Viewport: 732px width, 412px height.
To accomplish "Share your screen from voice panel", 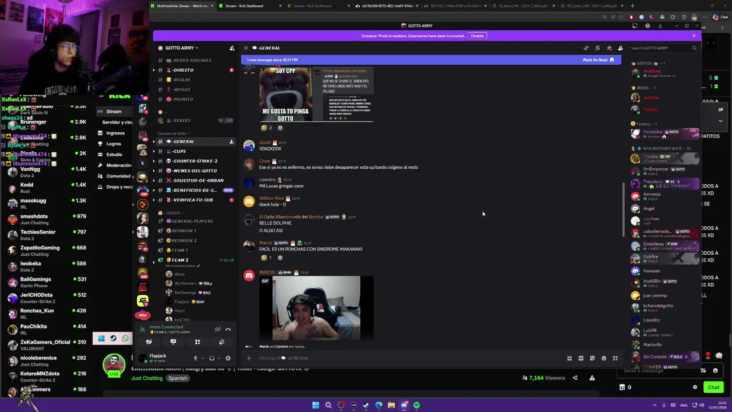I will pyautogui.click(x=173, y=342).
